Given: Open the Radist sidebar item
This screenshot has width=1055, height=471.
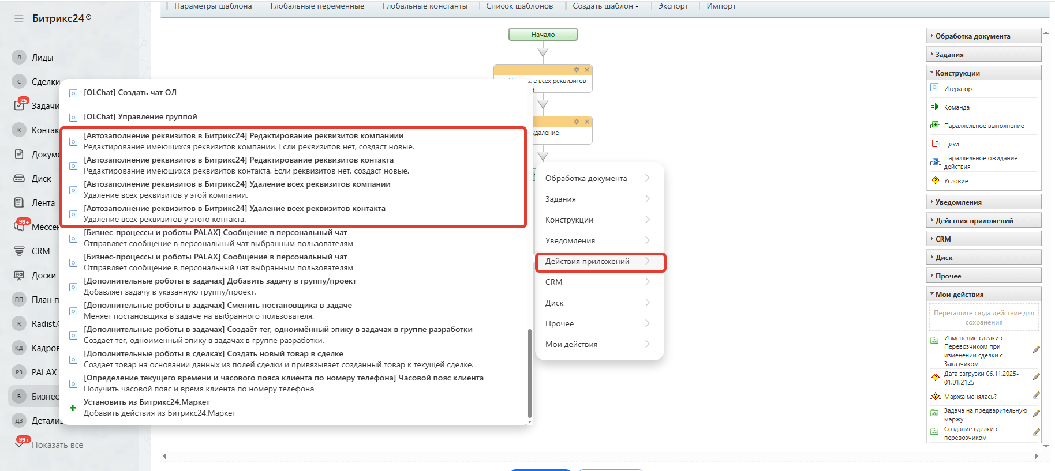Looking at the screenshot, I should click(46, 323).
